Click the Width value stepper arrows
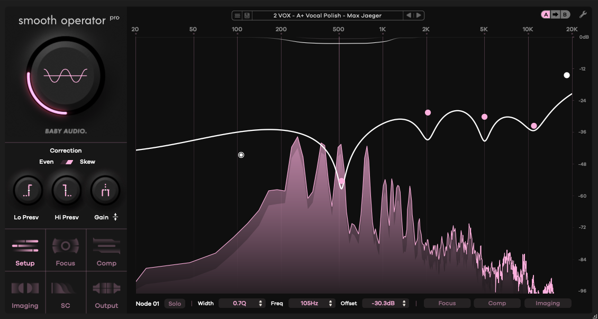This screenshot has height=319, width=598. point(260,303)
